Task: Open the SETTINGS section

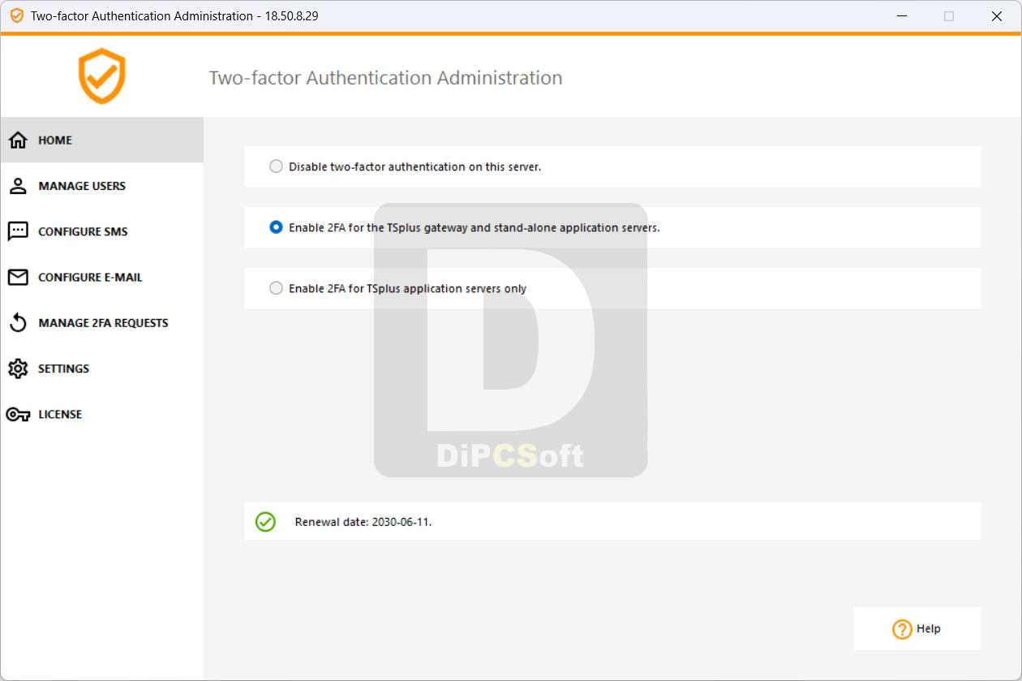Action: 102,369
